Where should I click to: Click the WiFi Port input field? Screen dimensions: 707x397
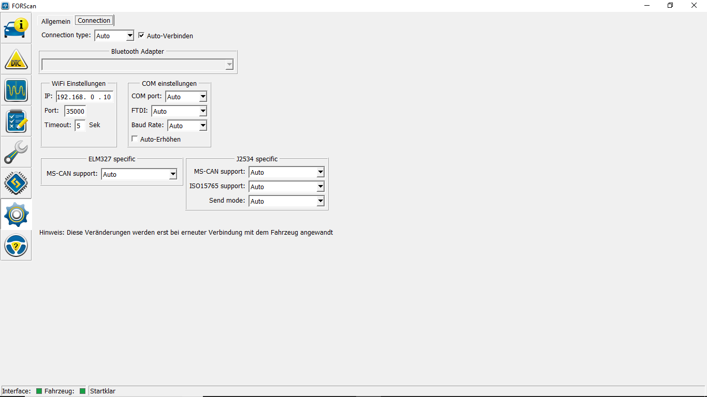(x=75, y=111)
